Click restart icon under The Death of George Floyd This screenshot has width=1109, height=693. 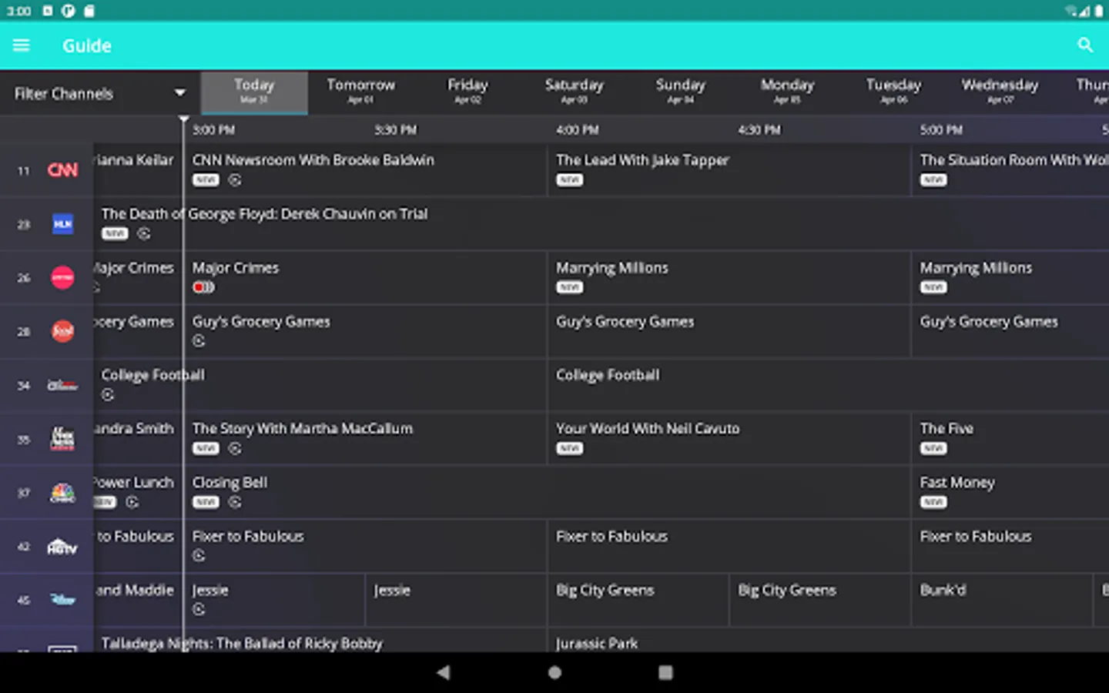click(144, 233)
